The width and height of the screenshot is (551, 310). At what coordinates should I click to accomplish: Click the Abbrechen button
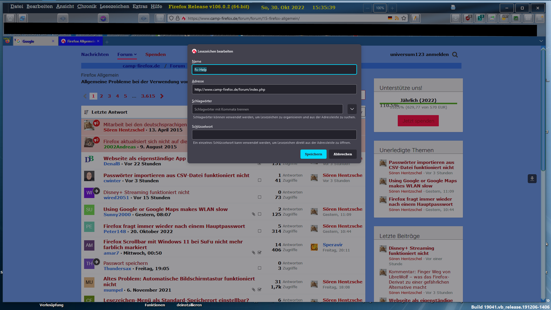point(342,154)
